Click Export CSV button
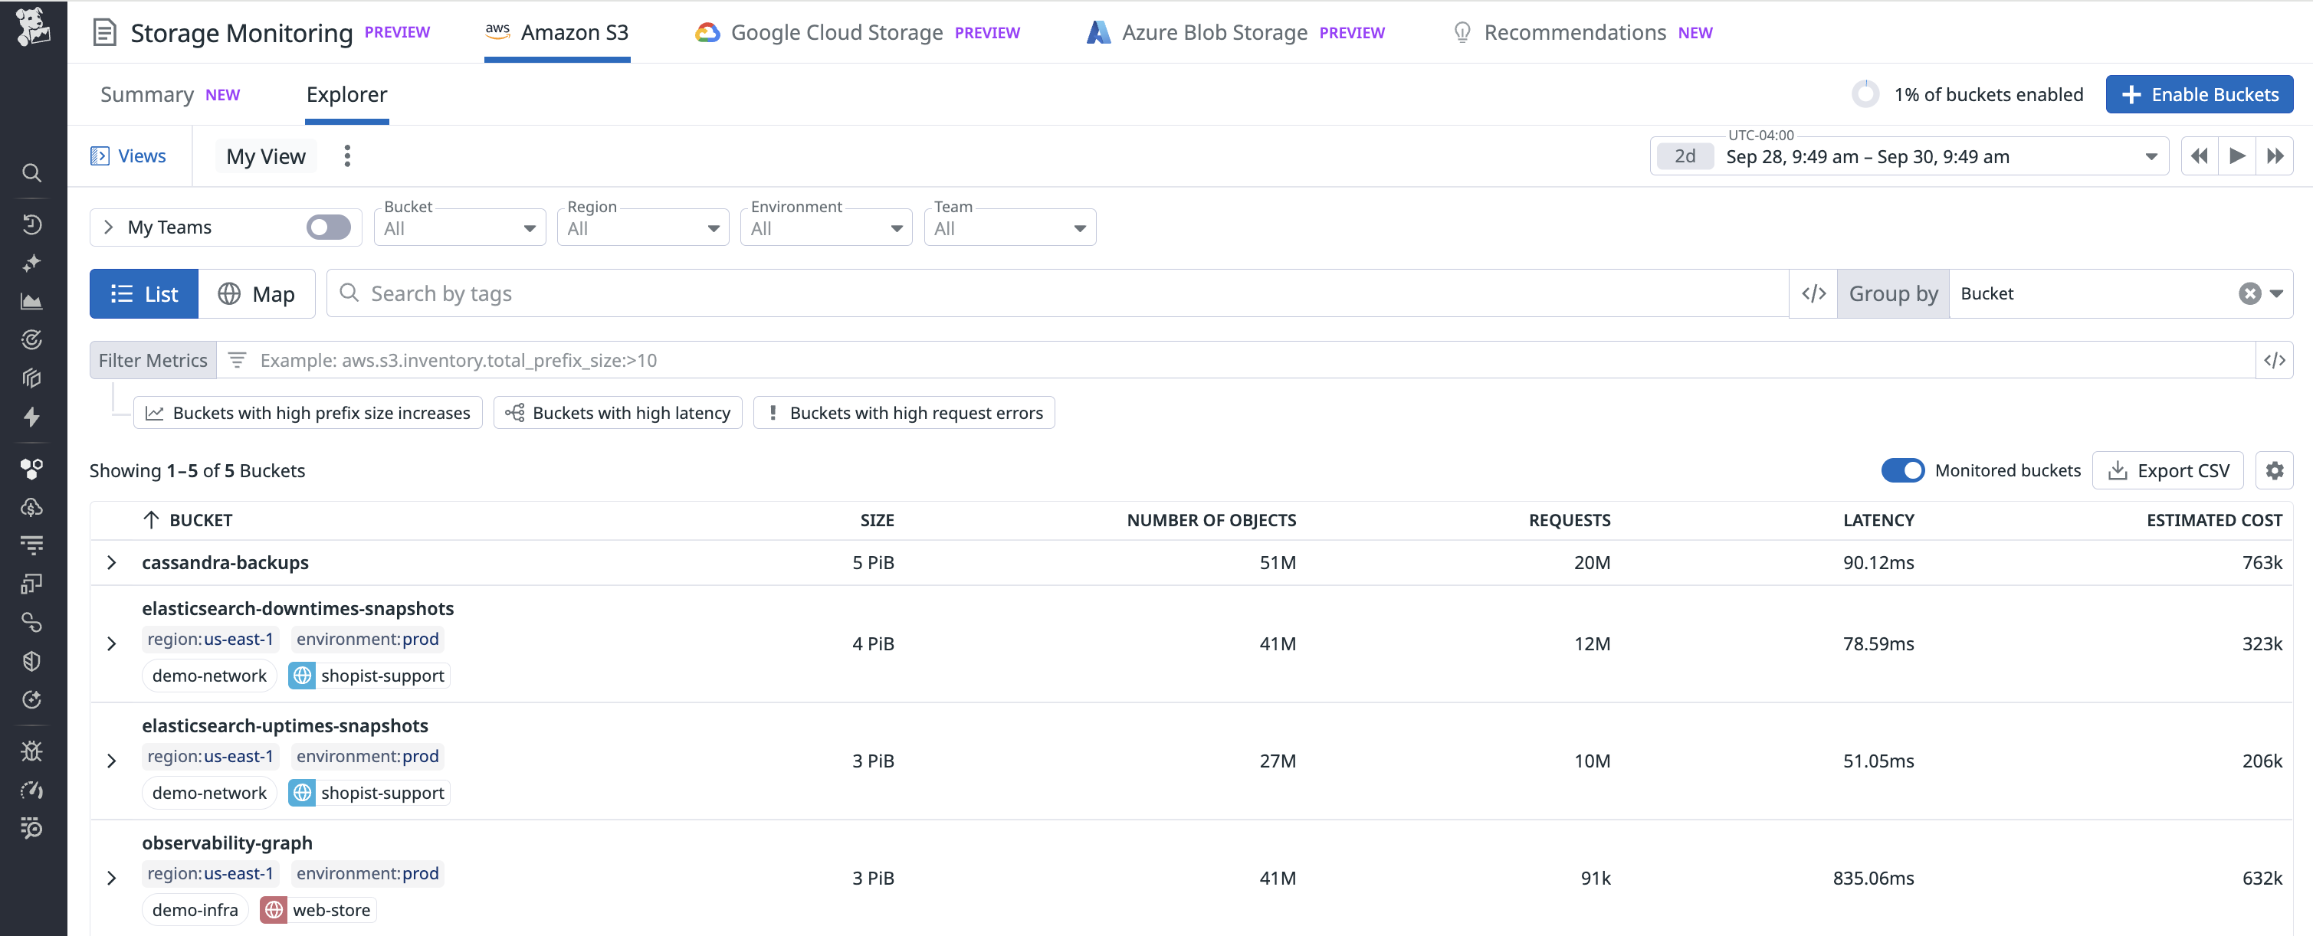Screen dimensions: 2313x936 (x=2167, y=470)
